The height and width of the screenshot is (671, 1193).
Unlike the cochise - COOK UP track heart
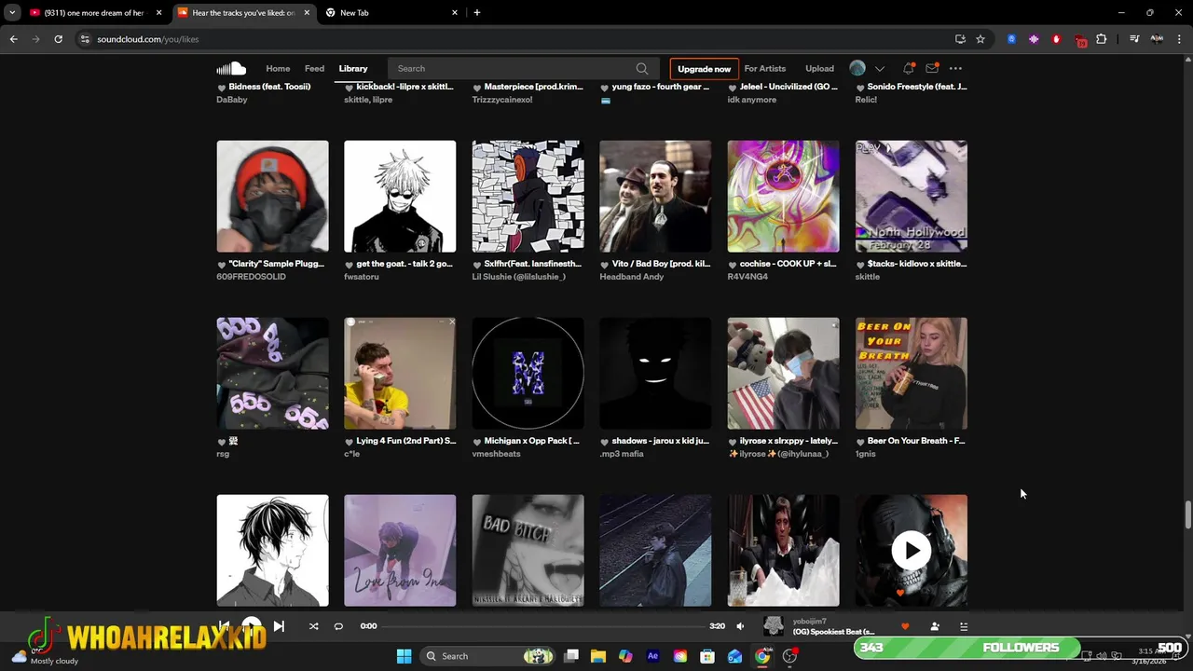click(x=733, y=265)
